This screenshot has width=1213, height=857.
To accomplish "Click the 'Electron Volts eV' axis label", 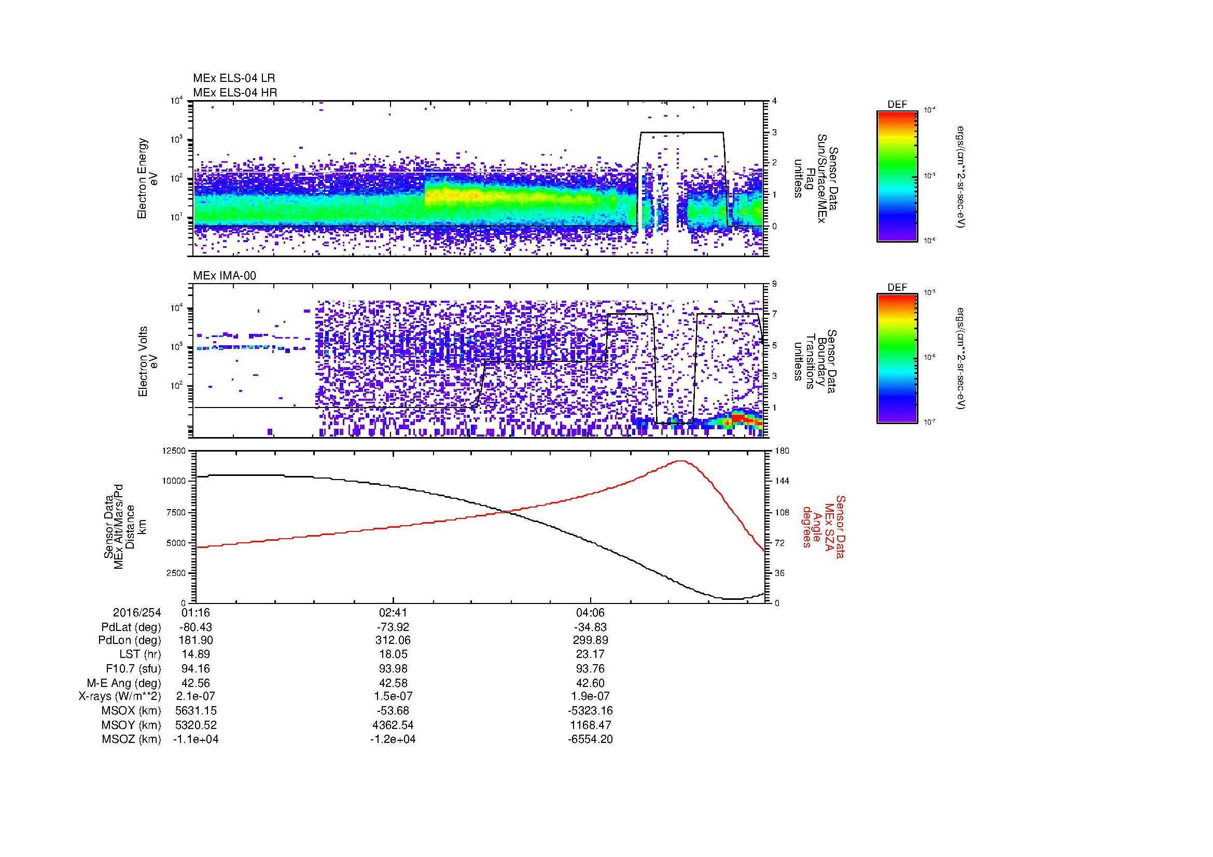I will tap(148, 362).
